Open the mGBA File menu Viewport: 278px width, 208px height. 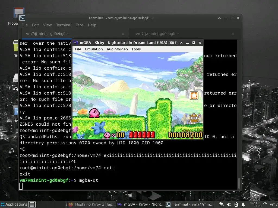[78, 49]
